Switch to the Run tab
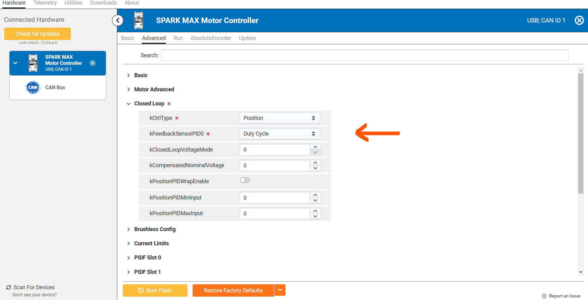 pyautogui.click(x=178, y=38)
